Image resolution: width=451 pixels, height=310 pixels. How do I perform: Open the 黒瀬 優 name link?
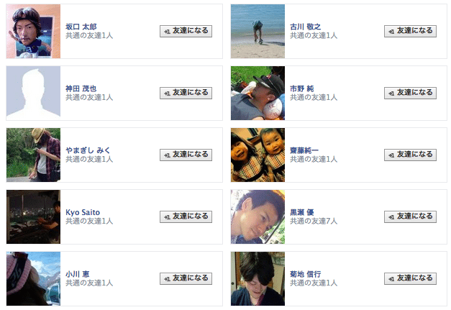(x=301, y=212)
